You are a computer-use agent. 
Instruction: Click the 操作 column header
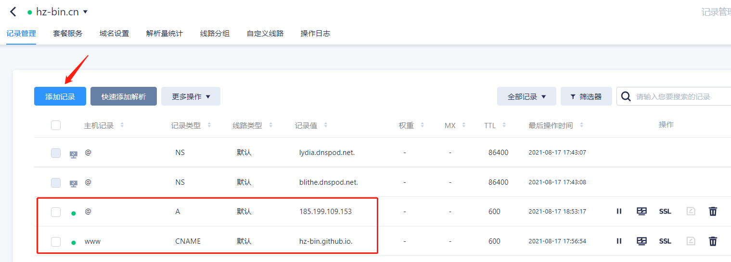click(666, 125)
